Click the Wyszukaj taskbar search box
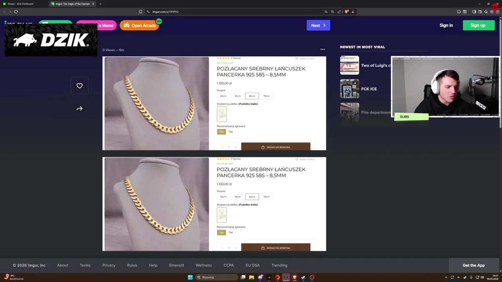502x282 pixels. click(x=216, y=277)
